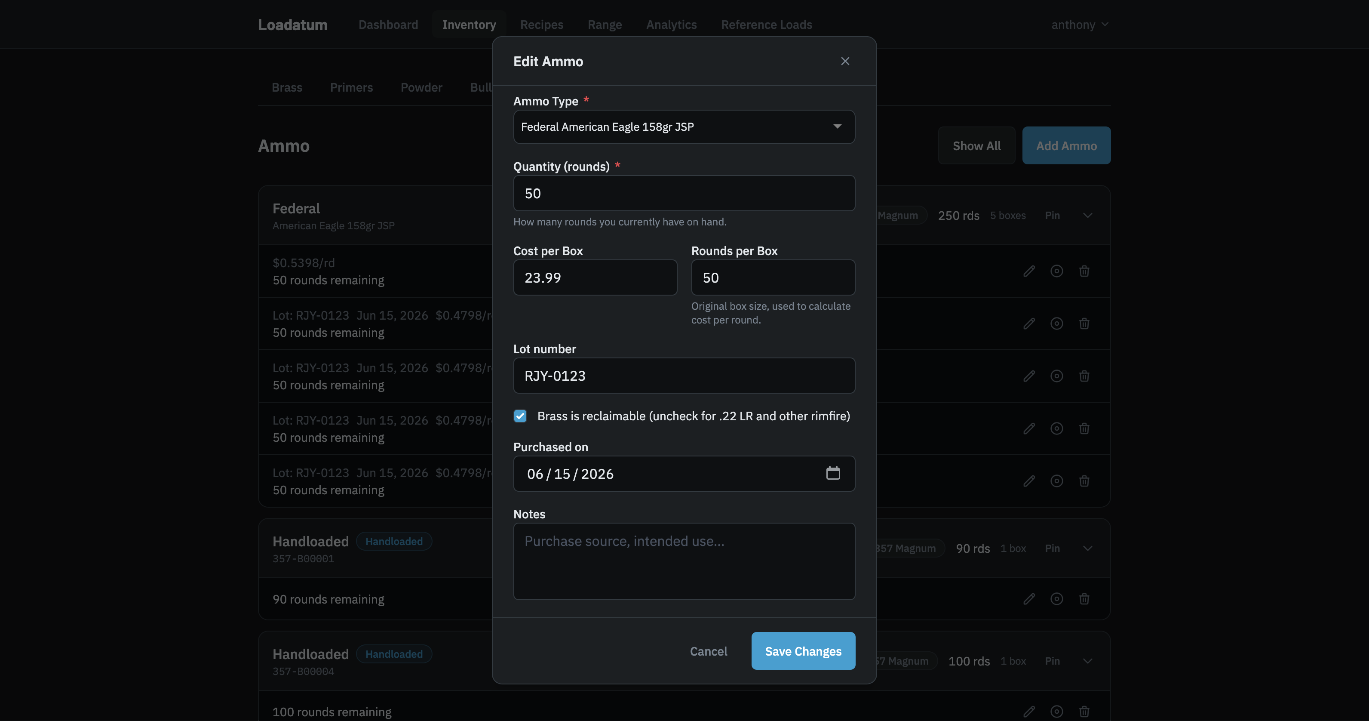The height and width of the screenshot is (721, 1369).
Task: Switch to the Powder tab
Action: coord(421,87)
